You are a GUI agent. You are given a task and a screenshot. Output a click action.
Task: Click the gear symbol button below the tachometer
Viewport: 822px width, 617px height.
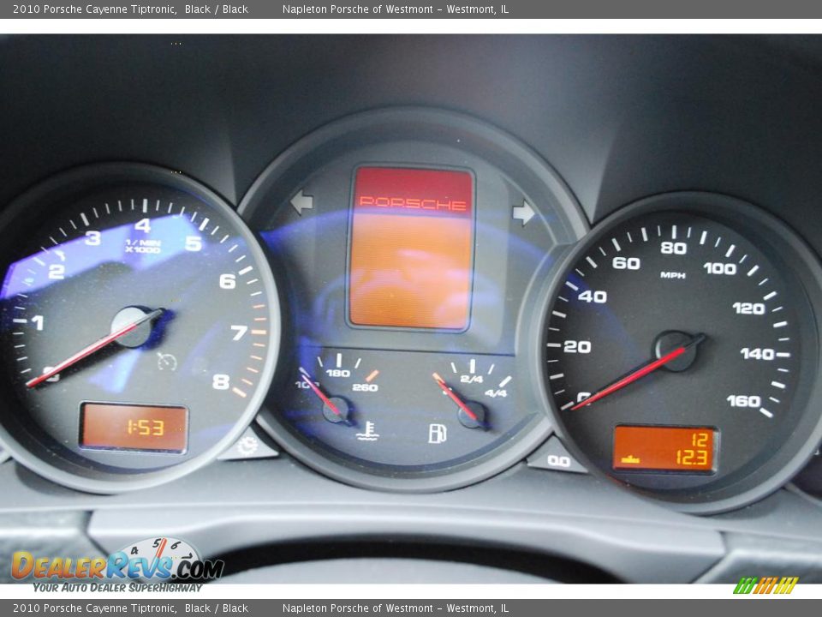247,446
